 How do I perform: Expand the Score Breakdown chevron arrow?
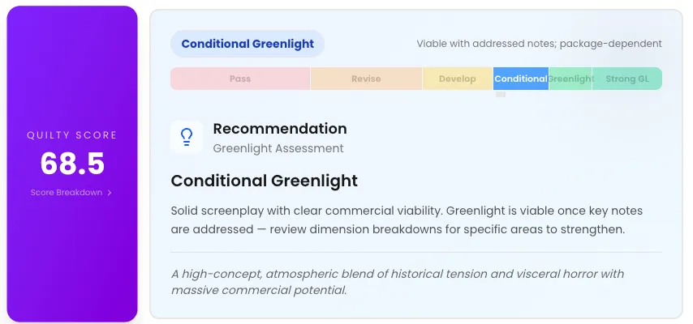click(110, 193)
